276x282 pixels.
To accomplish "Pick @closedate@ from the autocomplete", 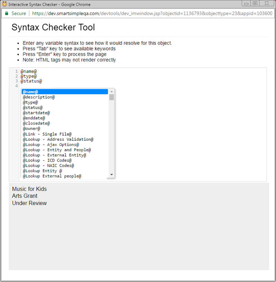I will tap(36, 123).
